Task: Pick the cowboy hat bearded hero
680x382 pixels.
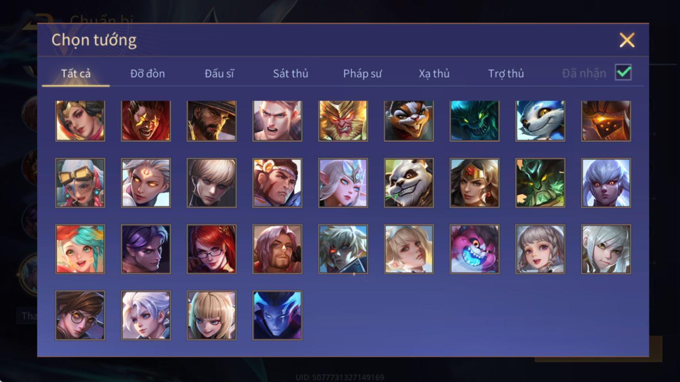Action: pos(212,121)
